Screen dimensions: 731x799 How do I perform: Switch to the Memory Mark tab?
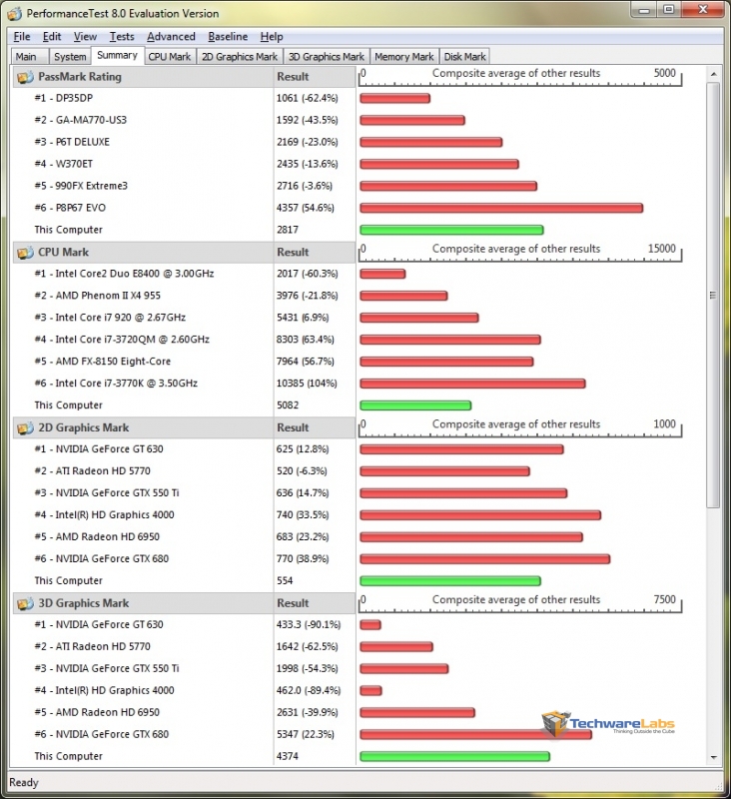point(404,57)
